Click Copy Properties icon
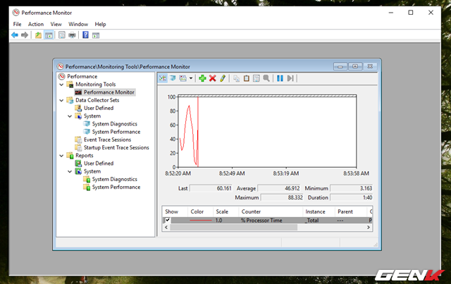 [236, 78]
